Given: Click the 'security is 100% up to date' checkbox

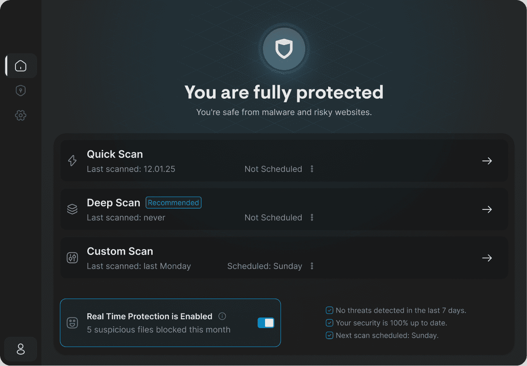Looking at the screenshot, I should [329, 323].
